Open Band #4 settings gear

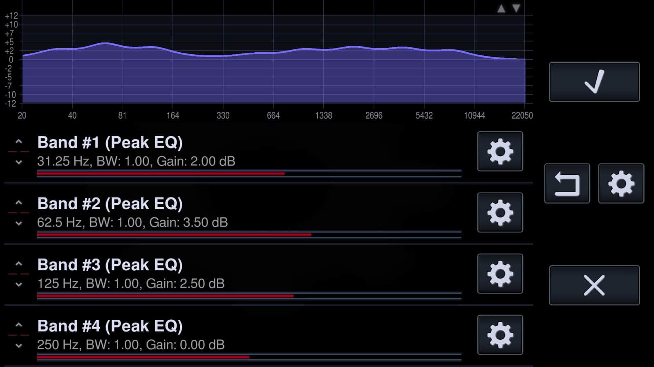(500, 335)
